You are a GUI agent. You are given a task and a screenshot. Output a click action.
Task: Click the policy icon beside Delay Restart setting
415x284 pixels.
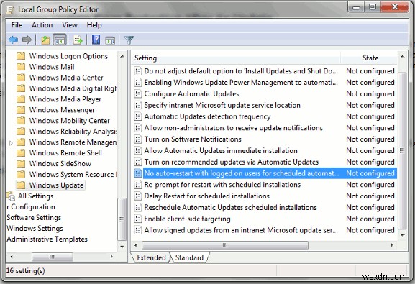(137, 196)
